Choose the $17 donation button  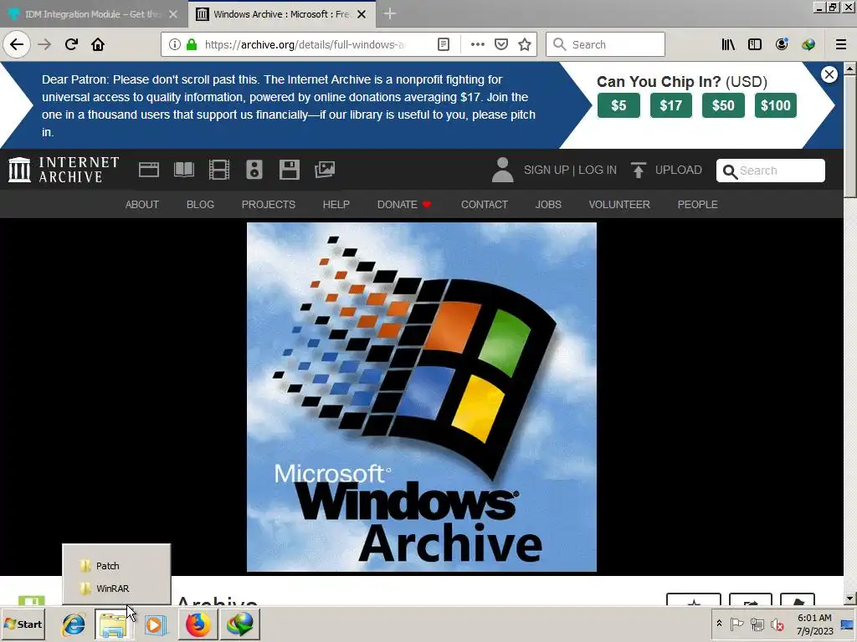coord(670,105)
